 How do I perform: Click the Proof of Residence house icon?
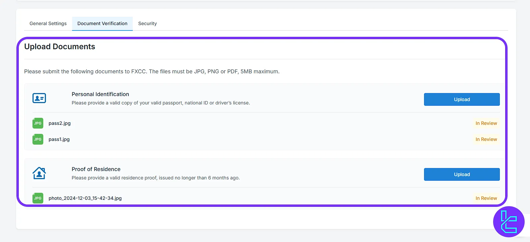pos(39,173)
